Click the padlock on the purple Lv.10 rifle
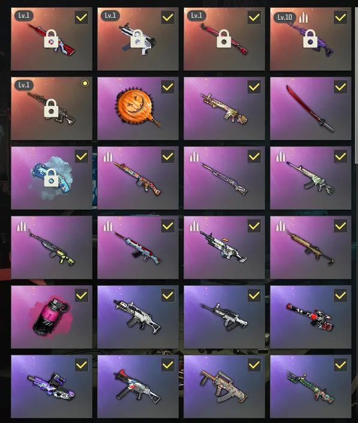This screenshot has height=423, width=358. (x=310, y=39)
